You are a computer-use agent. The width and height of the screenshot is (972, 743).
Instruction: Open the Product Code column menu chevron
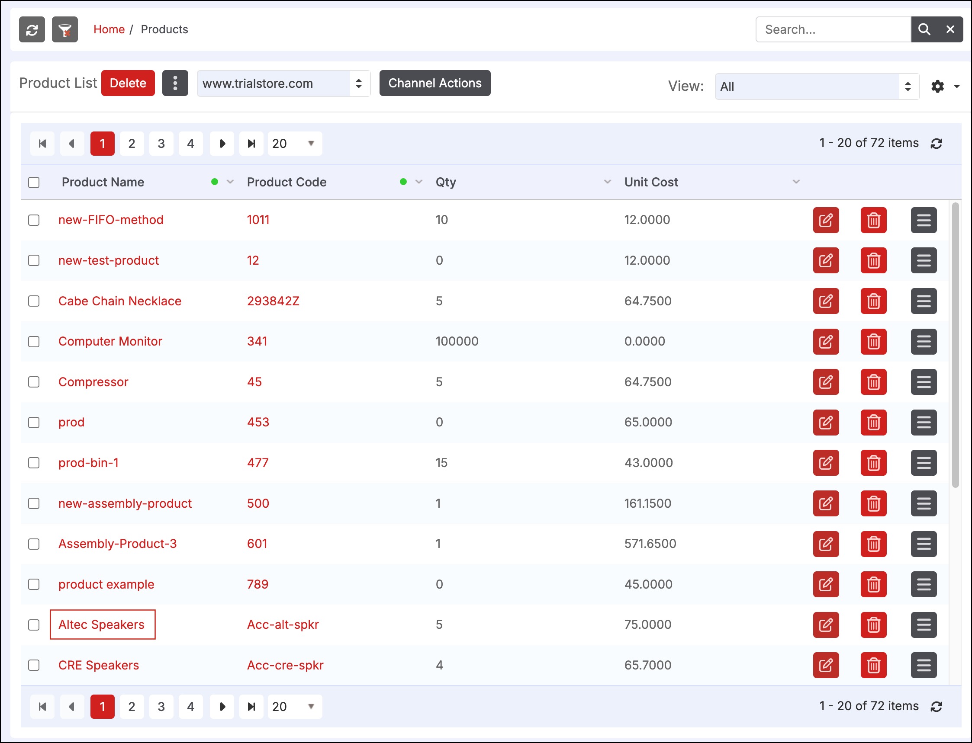419,182
